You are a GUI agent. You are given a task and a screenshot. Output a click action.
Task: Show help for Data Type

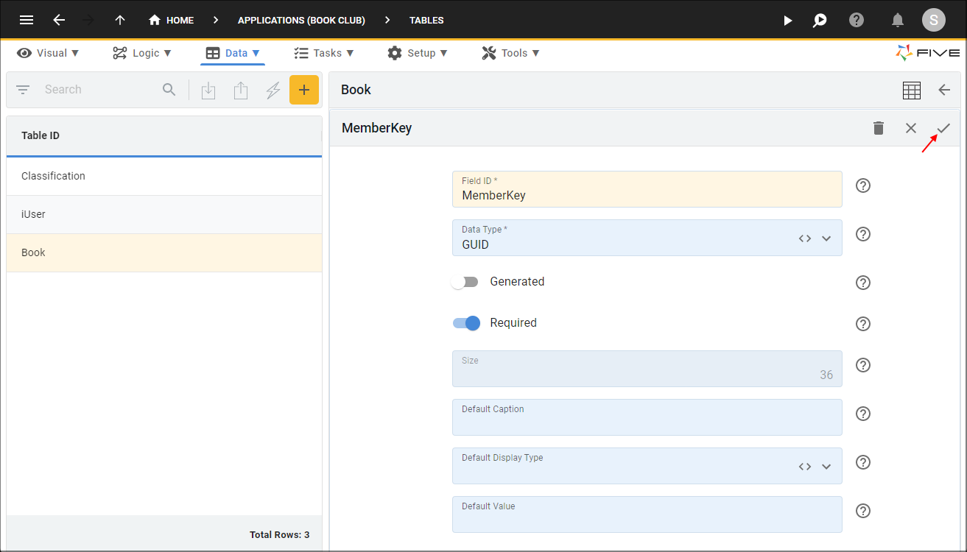click(x=863, y=234)
